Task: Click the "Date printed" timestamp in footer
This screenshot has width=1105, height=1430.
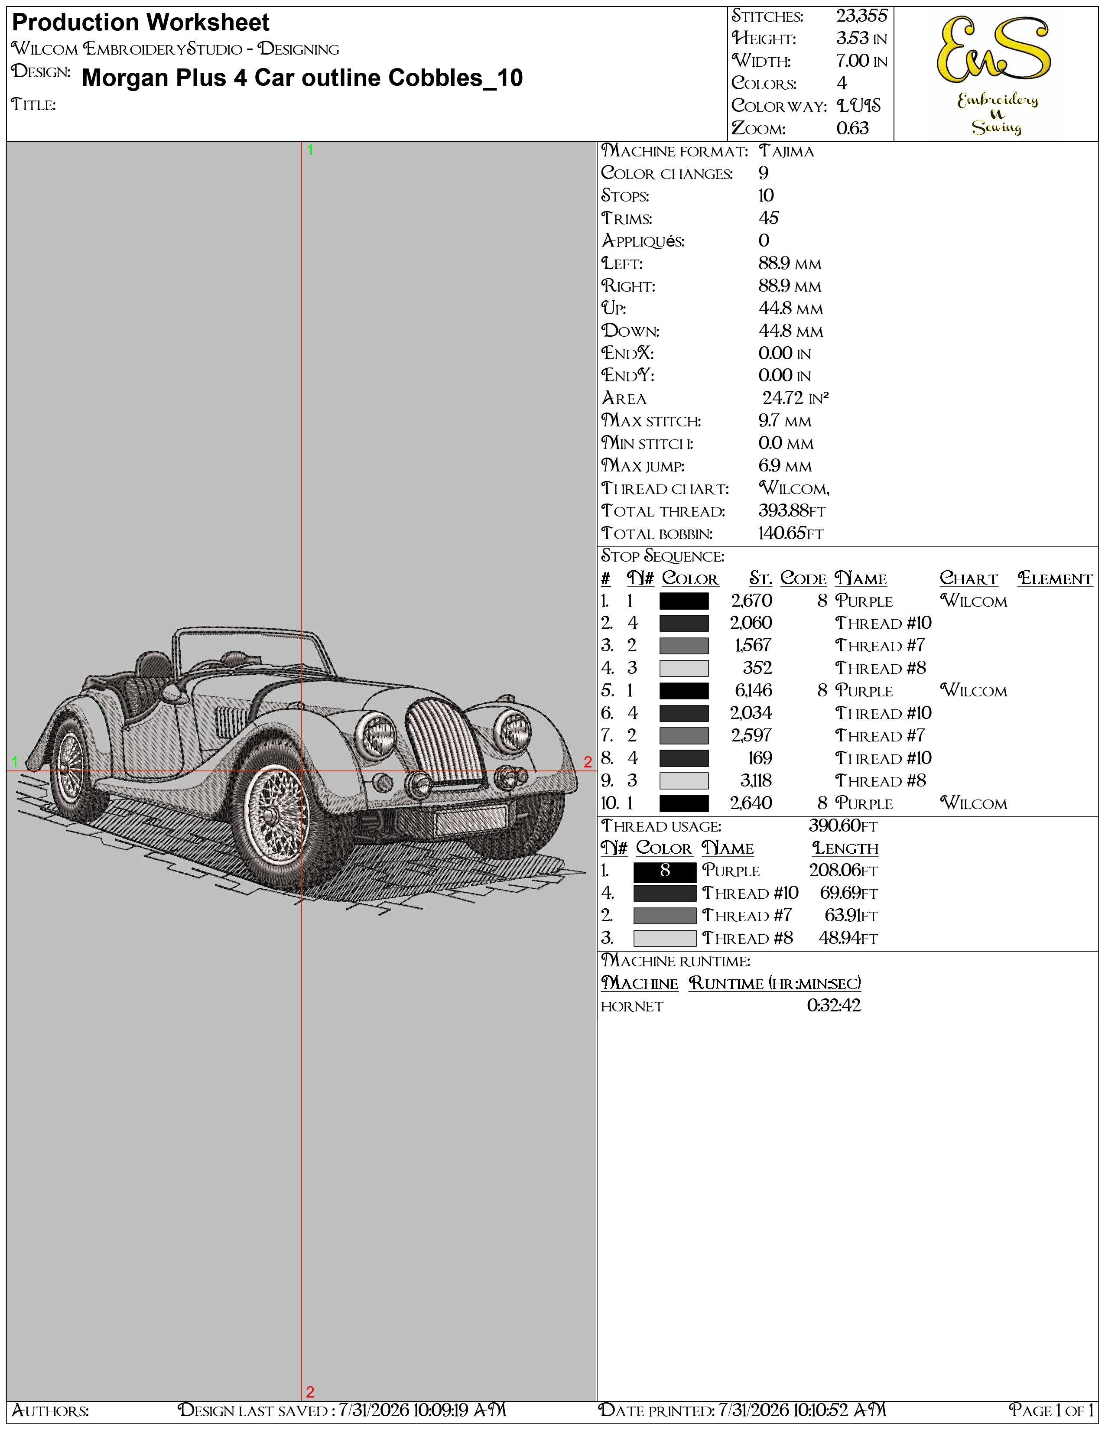Action: [x=742, y=1410]
